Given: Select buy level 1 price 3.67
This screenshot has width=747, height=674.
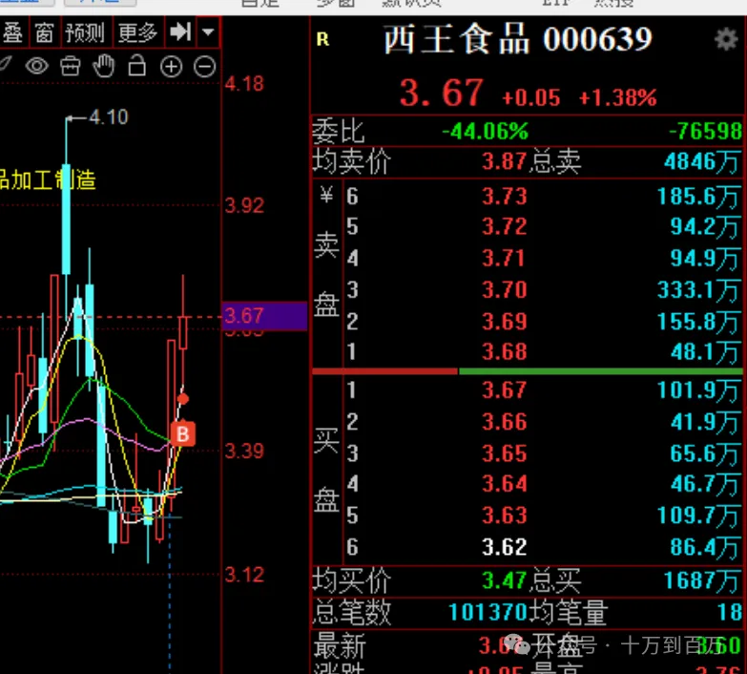Looking at the screenshot, I should coord(504,390).
